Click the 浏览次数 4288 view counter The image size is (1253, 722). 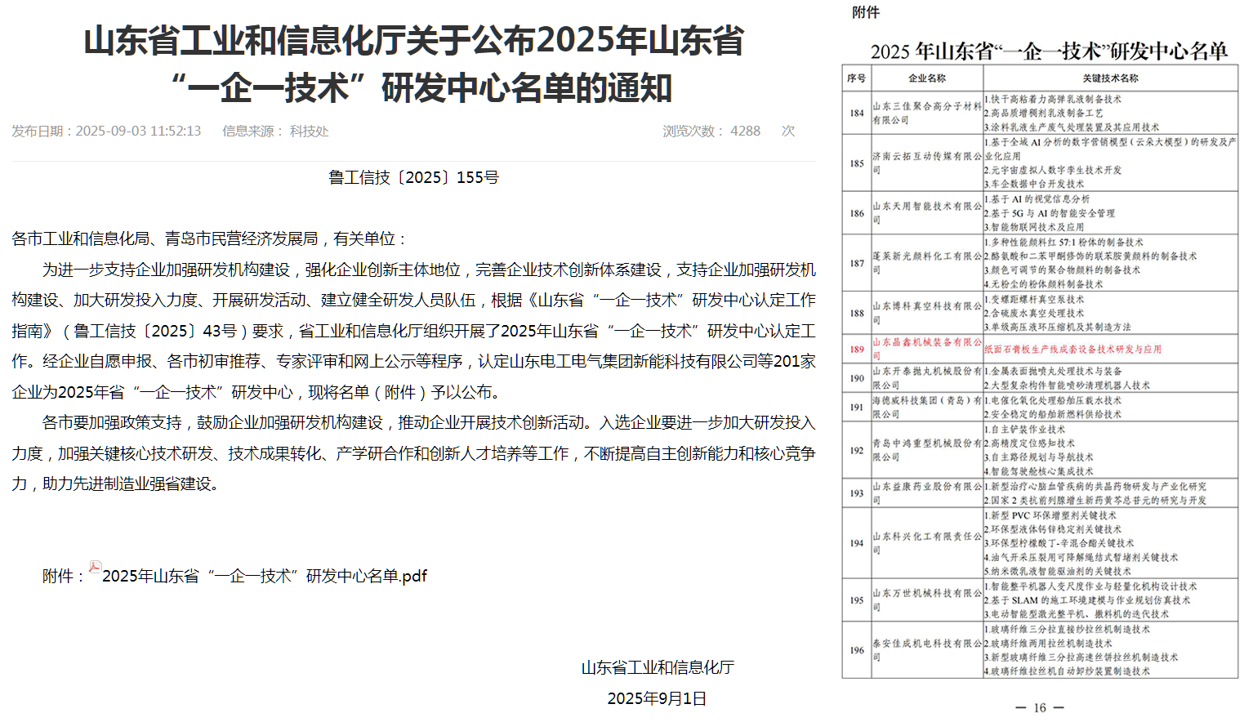pos(711,131)
